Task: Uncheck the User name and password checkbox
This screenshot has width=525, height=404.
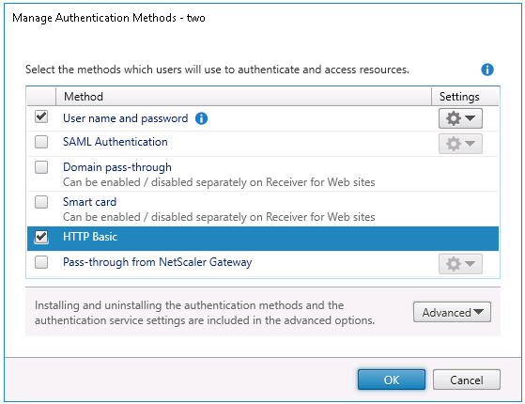Action: click(x=41, y=117)
